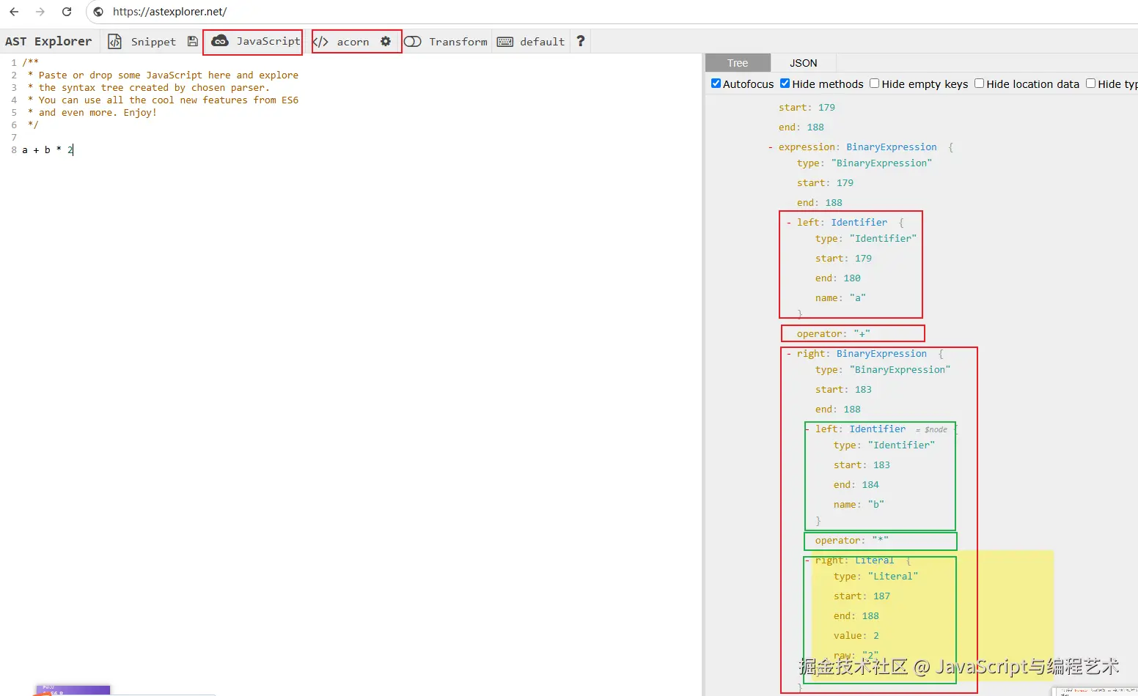Click the top start 179 property
This screenshot has width=1138, height=696.
tap(807, 108)
